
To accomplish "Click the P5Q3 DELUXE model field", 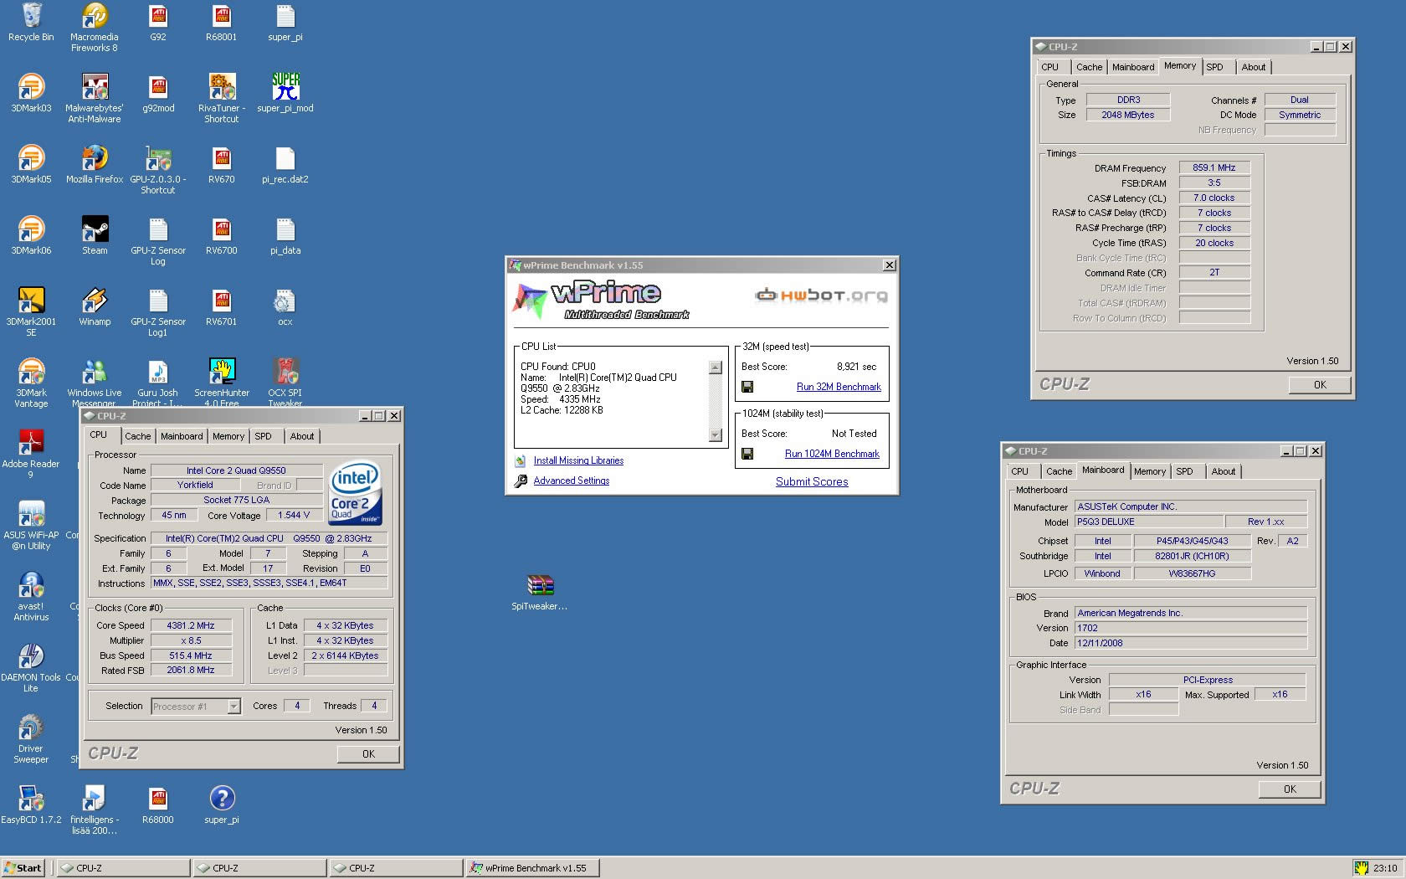I will (x=1149, y=522).
